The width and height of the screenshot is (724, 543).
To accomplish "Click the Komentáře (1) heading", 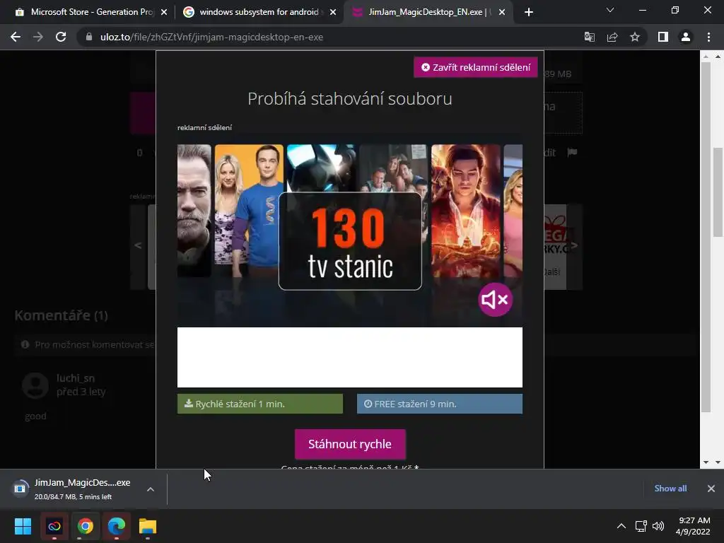I will click(61, 315).
